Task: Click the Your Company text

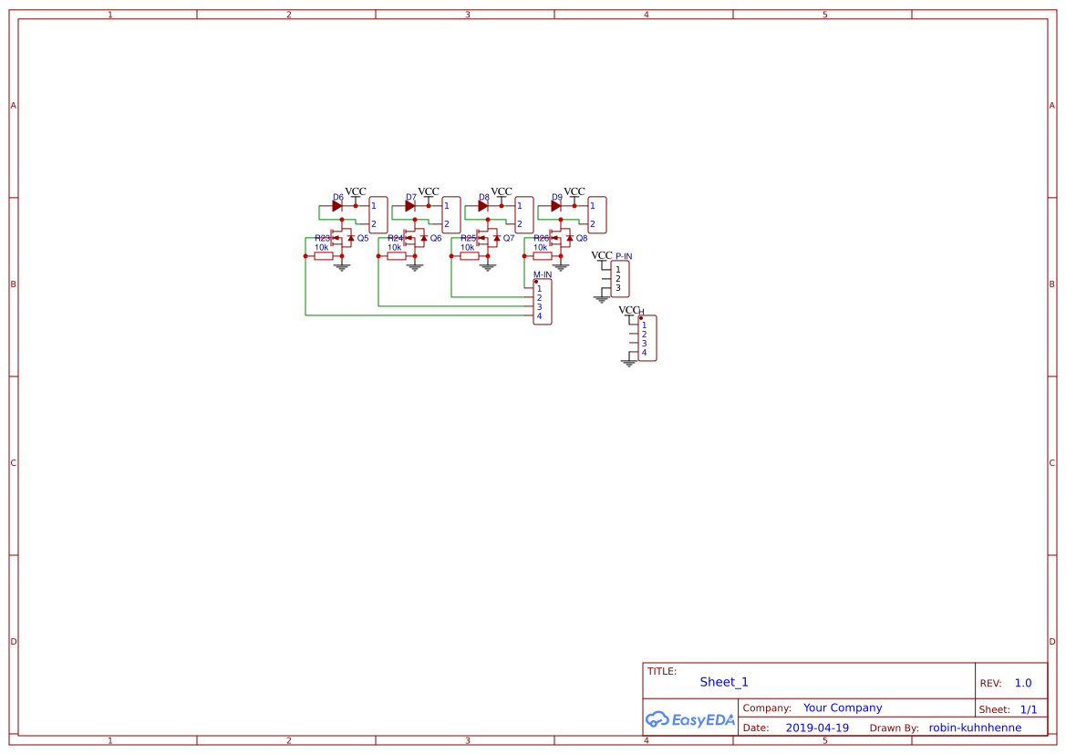Action: 841,708
